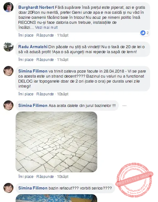Open Radu Armatchi's avatar
This screenshot has height=202, width=158.
click(8, 47)
